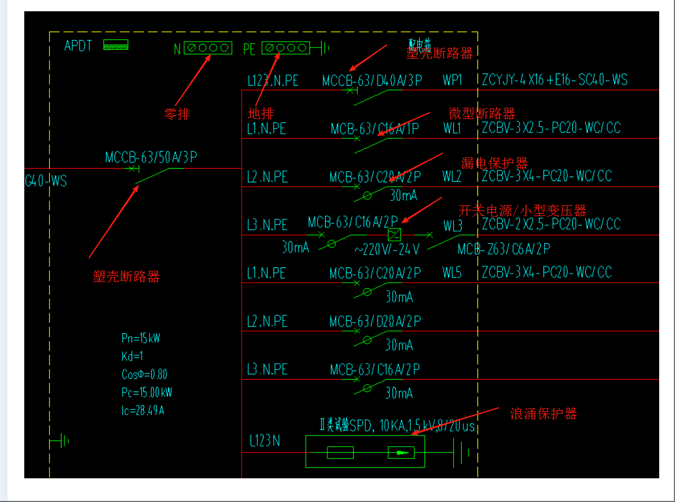
Task: Click the MCB-Z63/C6A/2P label
Action: [503, 249]
